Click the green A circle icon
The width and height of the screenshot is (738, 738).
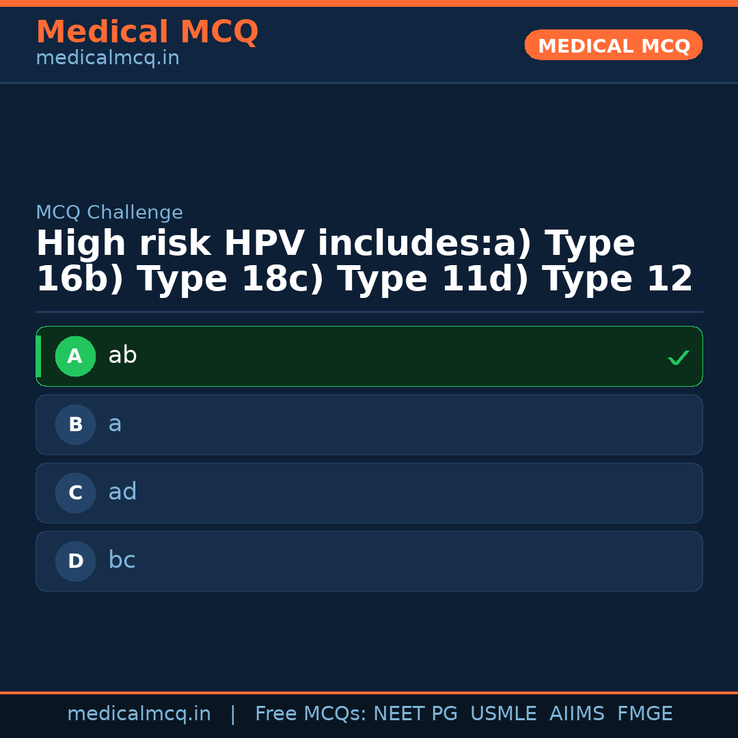pyautogui.click(x=75, y=356)
